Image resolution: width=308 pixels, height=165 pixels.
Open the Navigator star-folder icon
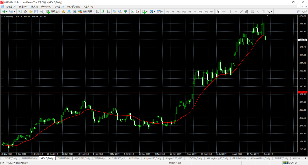click(x=31, y=12)
